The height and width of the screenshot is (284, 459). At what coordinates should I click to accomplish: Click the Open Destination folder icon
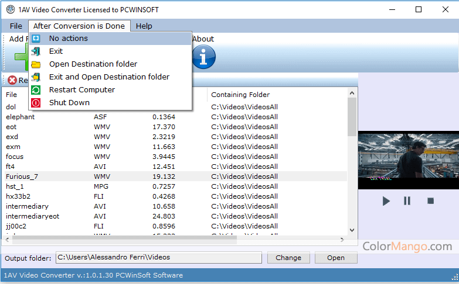pyautogui.click(x=36, y=64)
